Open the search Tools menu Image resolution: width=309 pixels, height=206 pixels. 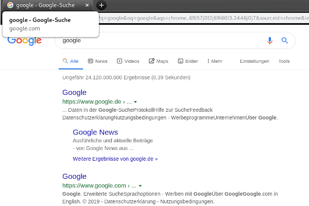click(x=284, y=61)
